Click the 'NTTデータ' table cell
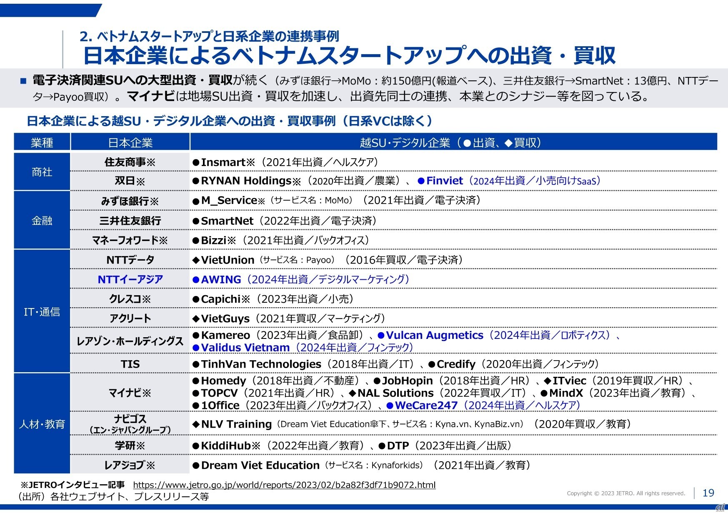Screen dimensions: 728x515 click(130, 260)
